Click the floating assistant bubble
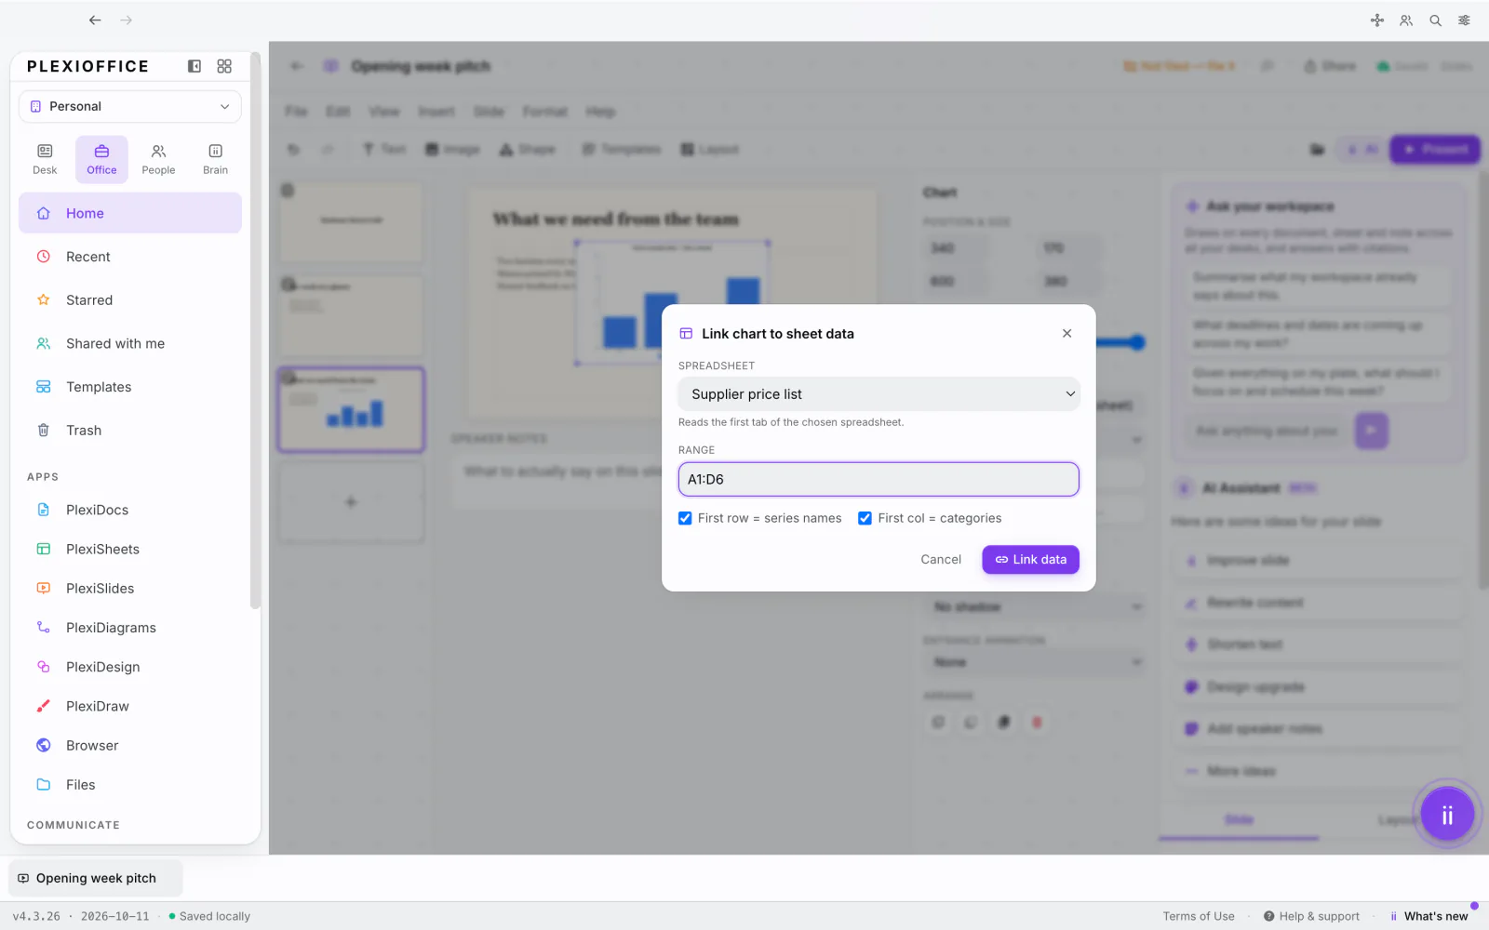Image resolution: width=1489 pixels, height=930 pixels. (x=1447, y=815)
